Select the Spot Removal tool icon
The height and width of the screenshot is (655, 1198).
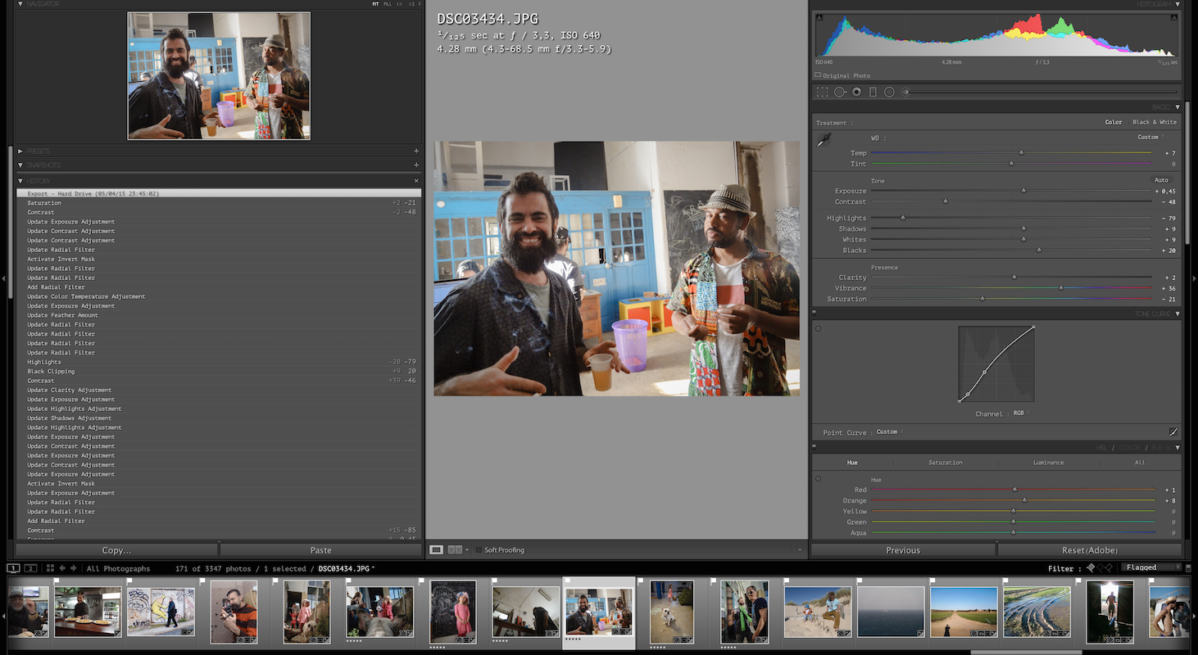point(840,93)
